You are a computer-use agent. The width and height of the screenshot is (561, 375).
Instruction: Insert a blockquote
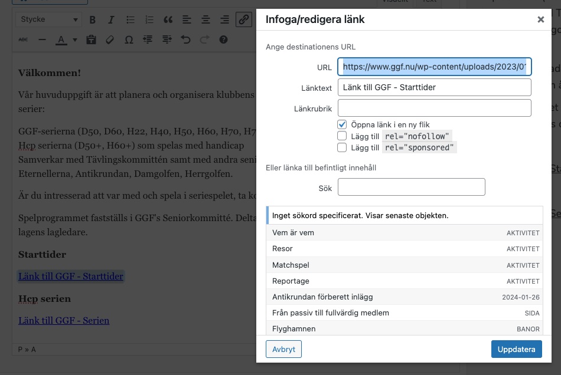(168, 20)
